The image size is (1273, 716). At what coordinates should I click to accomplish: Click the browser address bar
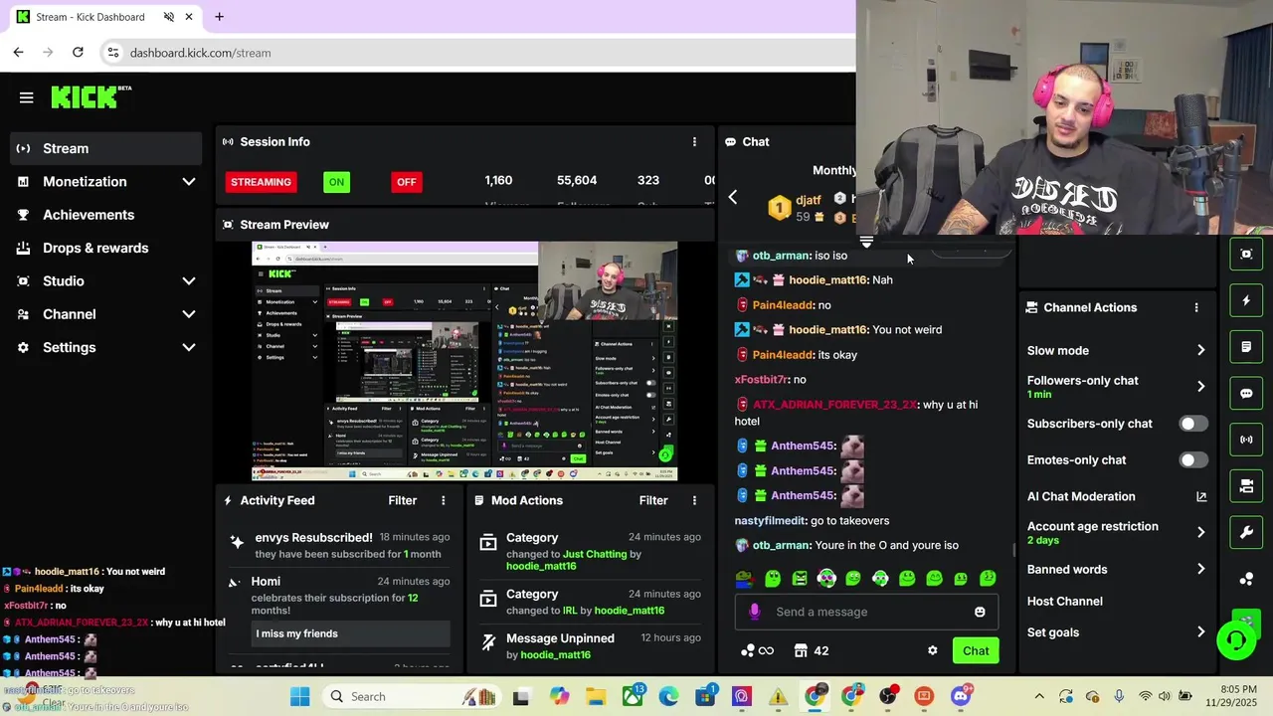[477, 53]
